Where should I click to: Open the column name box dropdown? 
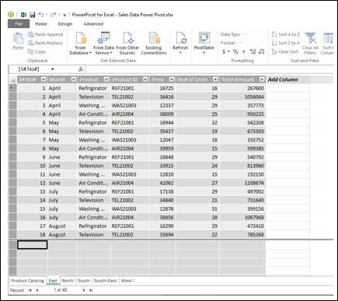(x=52, y=69)
